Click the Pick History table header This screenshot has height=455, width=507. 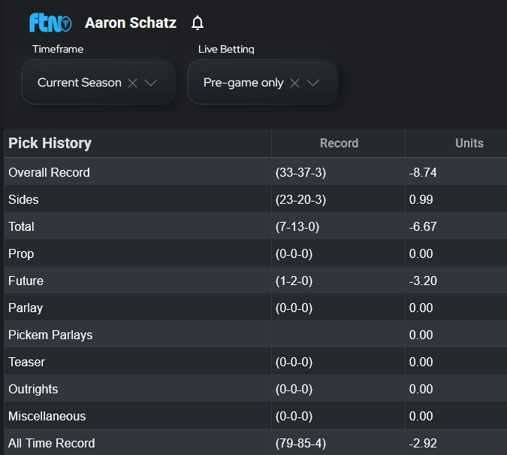(x=50, y=143)
